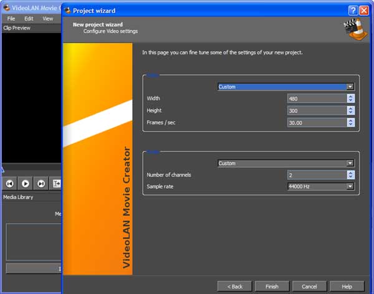Click the Help button in the wizard
Viewport: 374px width, 294px height.
[347, 287]
